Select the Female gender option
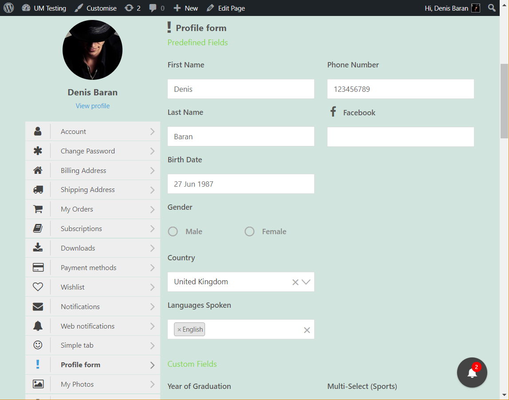 point(249,231)
